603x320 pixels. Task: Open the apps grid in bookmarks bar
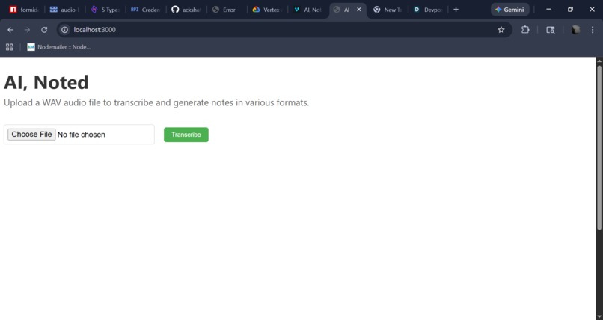(x=10, y=47)
